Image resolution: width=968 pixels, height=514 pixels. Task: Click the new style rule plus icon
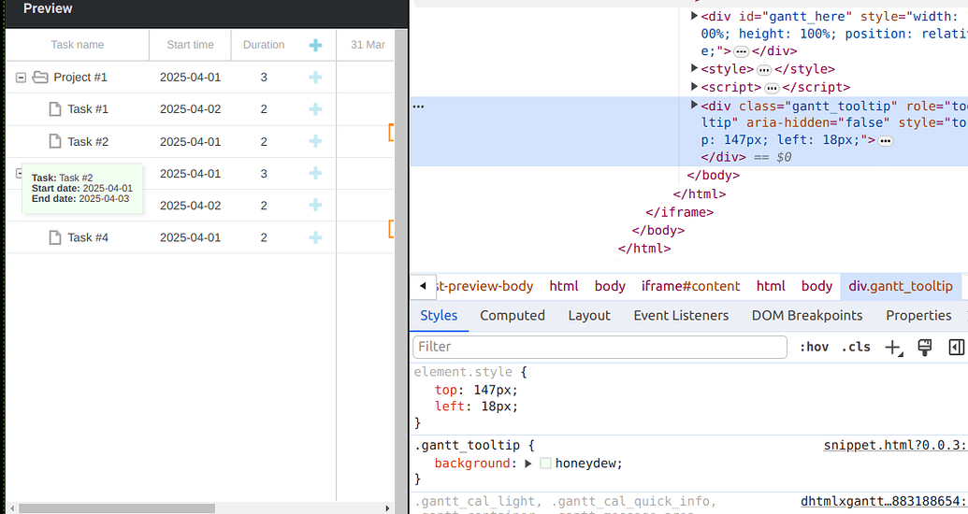click(893, 348)
